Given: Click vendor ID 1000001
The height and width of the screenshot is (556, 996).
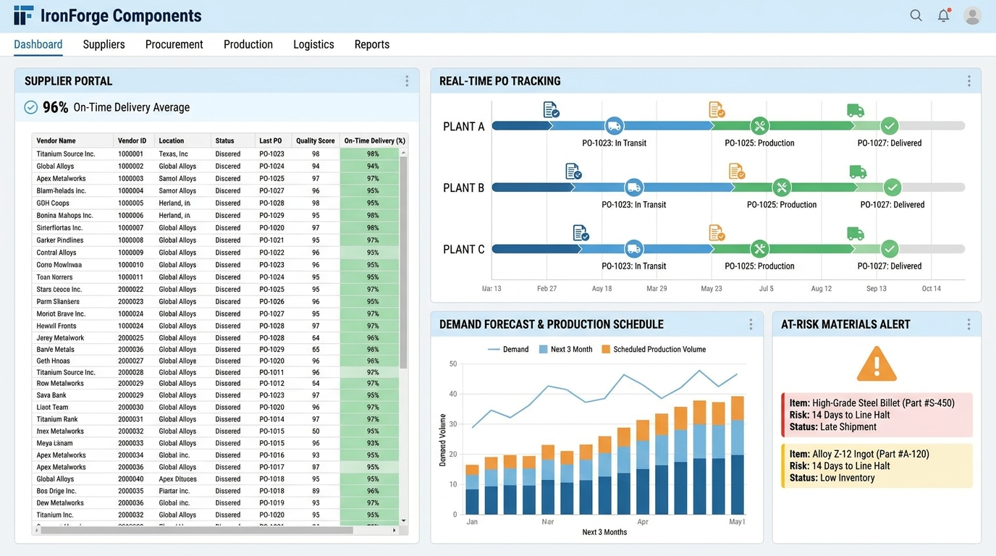Looking at the screenshot, I should [131, 154].
